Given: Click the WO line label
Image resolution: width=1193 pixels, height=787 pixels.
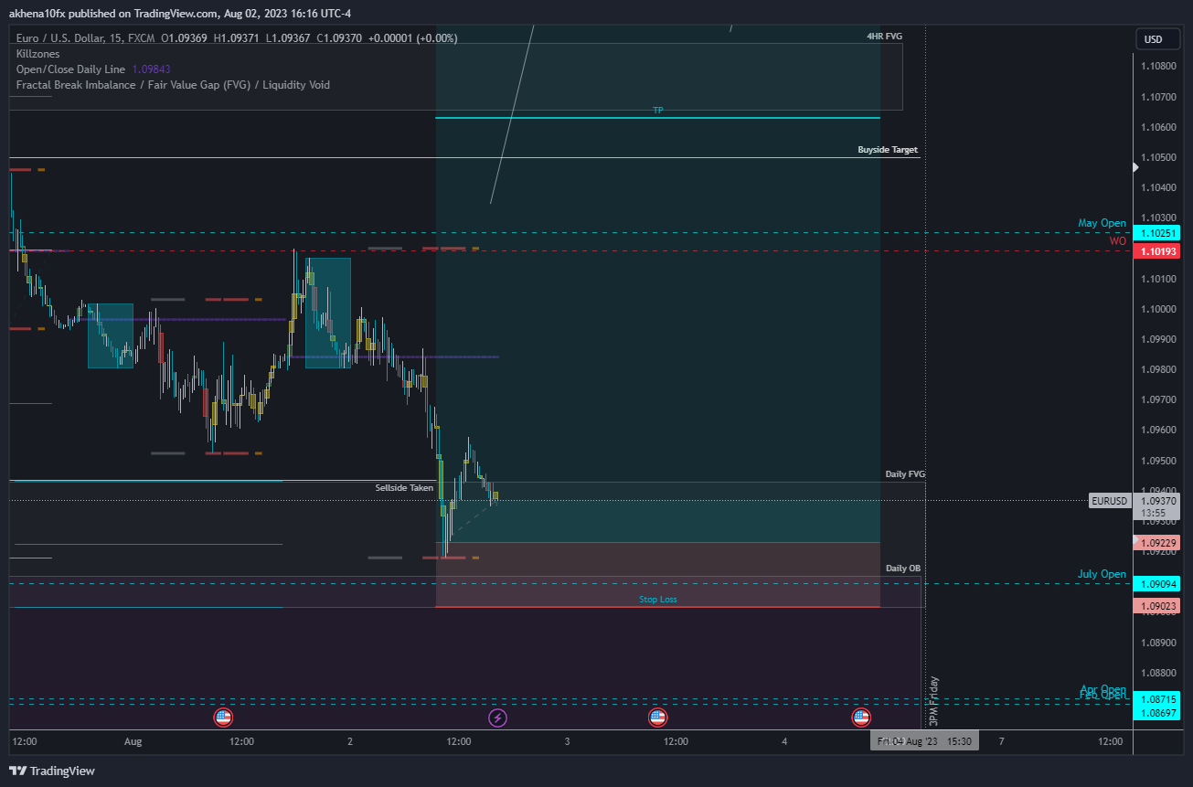Looking at the screenshot, I should click(1118, 241).
